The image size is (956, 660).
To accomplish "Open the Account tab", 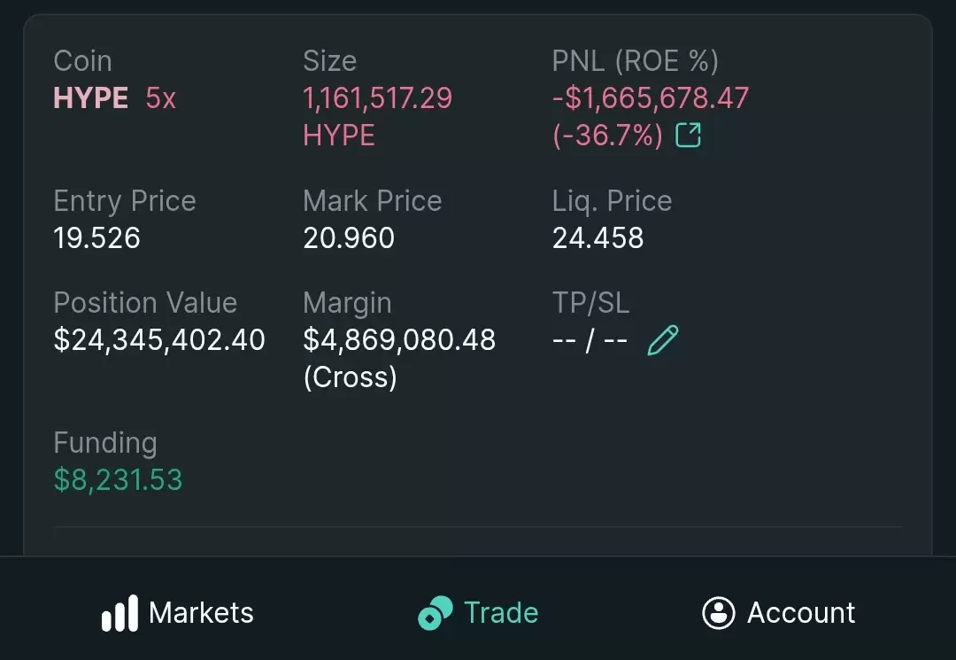I will (779, 612).
